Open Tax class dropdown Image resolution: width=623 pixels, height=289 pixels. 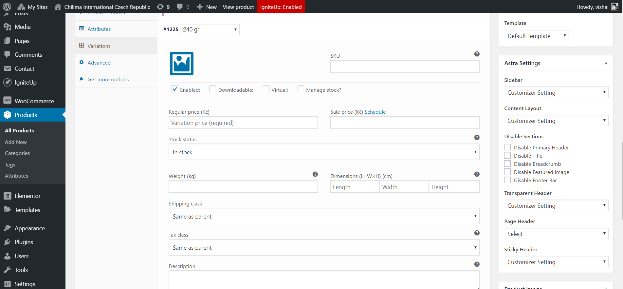(x=324, y=247)
